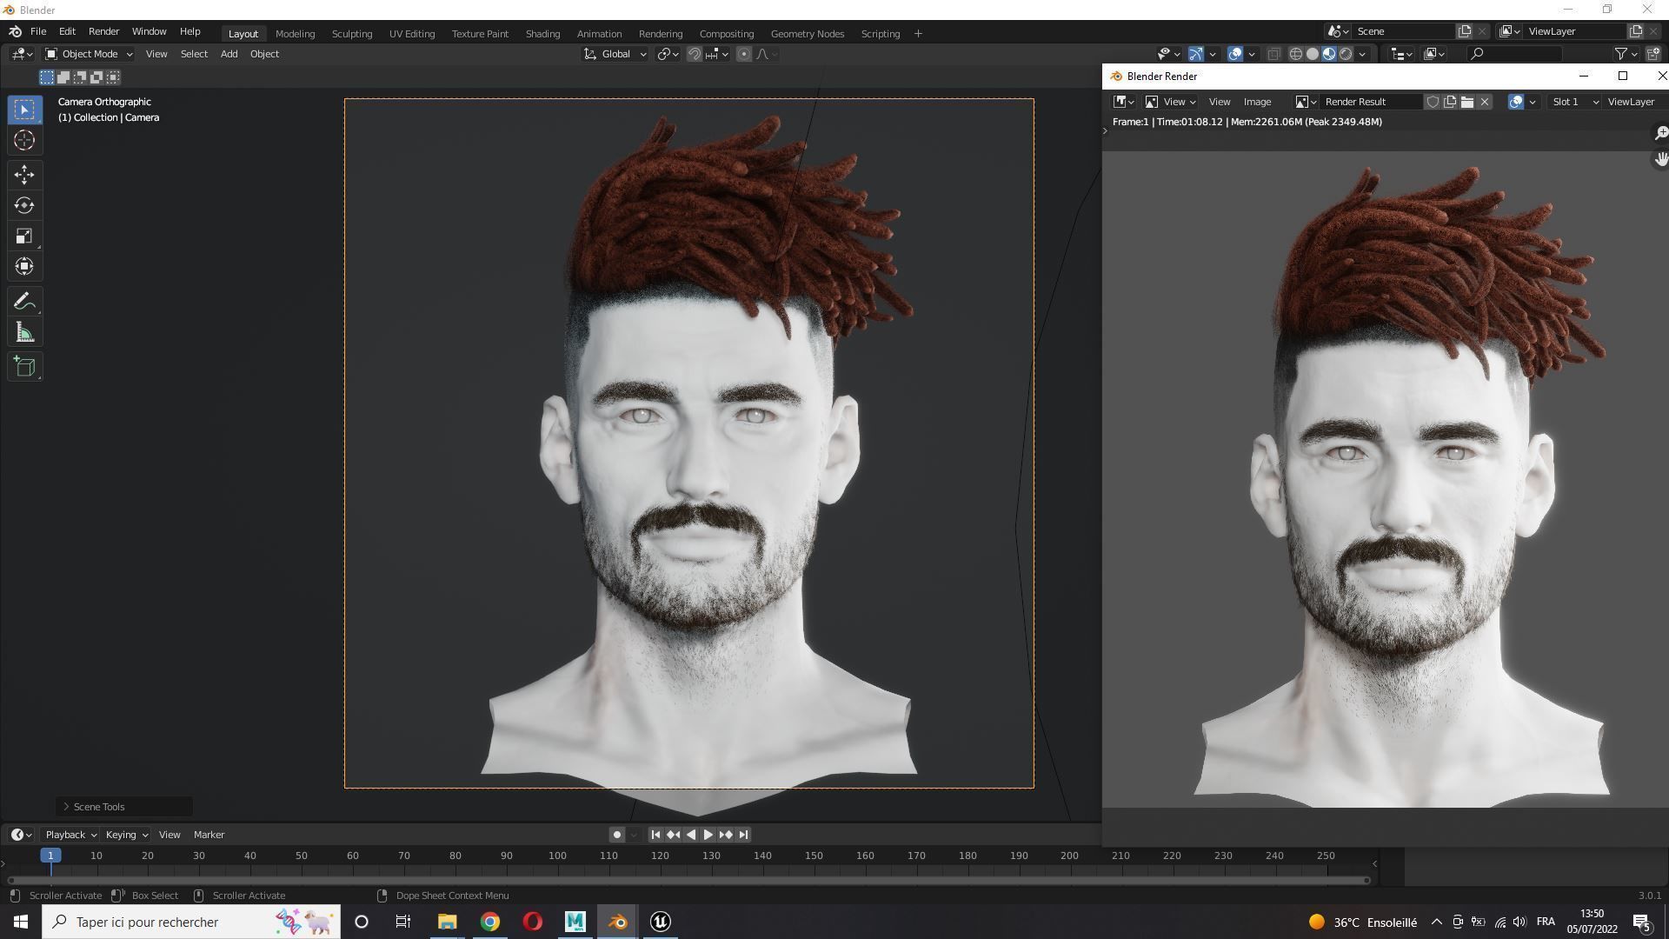The width and height of the screenshot is (1669, 939).
Task: Click the timeline horizontal scrollbar
Action: point(688,881)
